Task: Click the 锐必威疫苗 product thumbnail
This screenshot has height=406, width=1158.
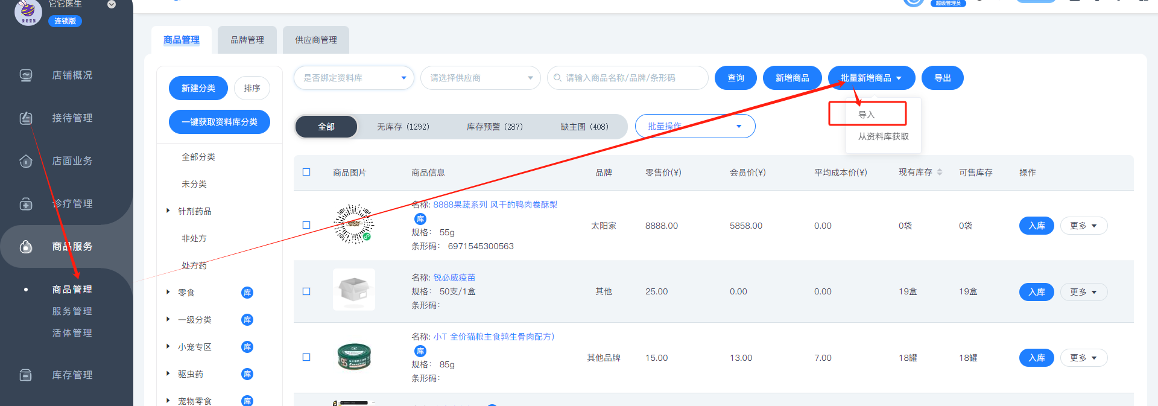Action: pyautogui.click(x=354, y=290)
